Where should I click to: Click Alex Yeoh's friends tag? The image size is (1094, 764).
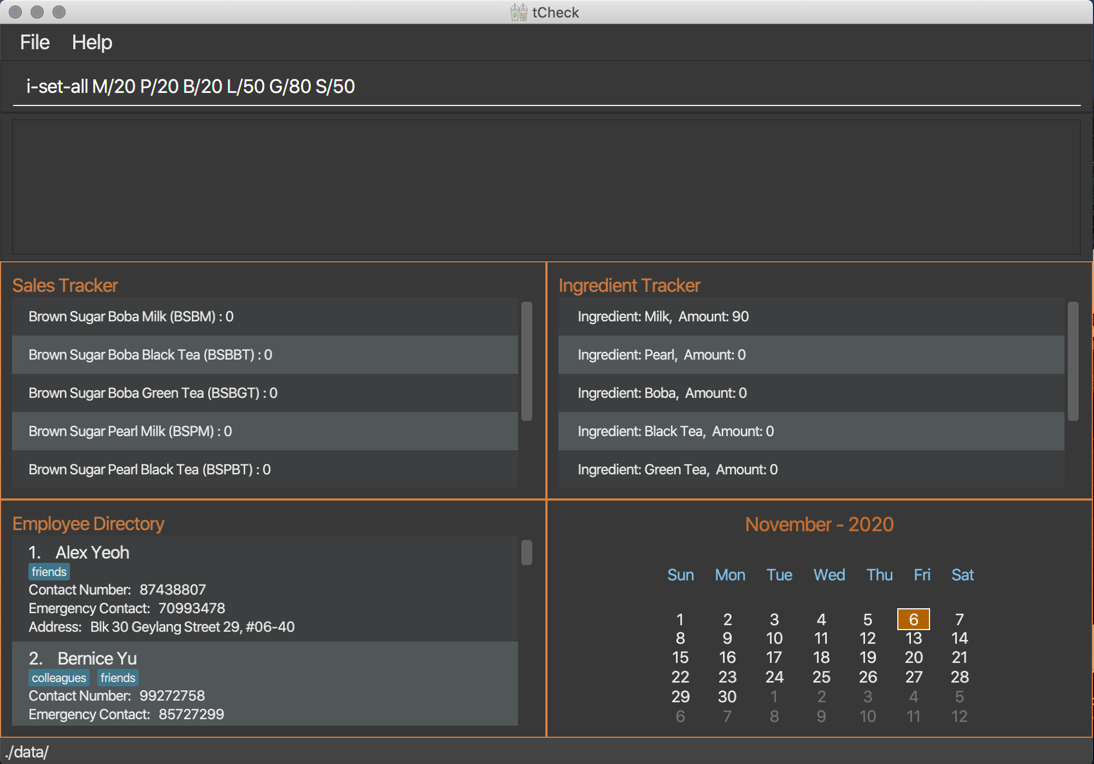[x=49, y=572]
